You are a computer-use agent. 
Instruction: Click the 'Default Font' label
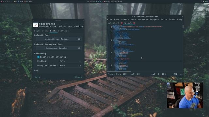pyautogui.click(x=42, y=35)
